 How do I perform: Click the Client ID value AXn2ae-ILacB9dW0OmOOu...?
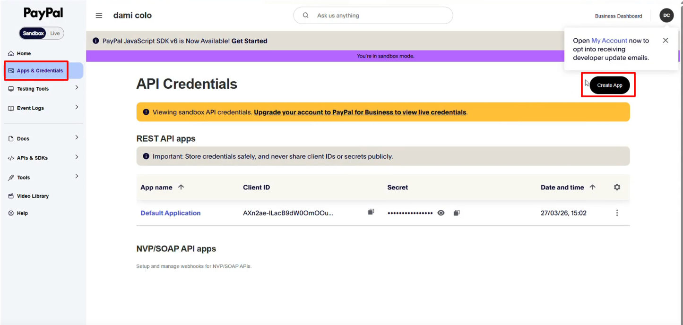click(x=288, y=213)
